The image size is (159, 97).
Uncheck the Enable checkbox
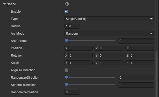(66, 12)
